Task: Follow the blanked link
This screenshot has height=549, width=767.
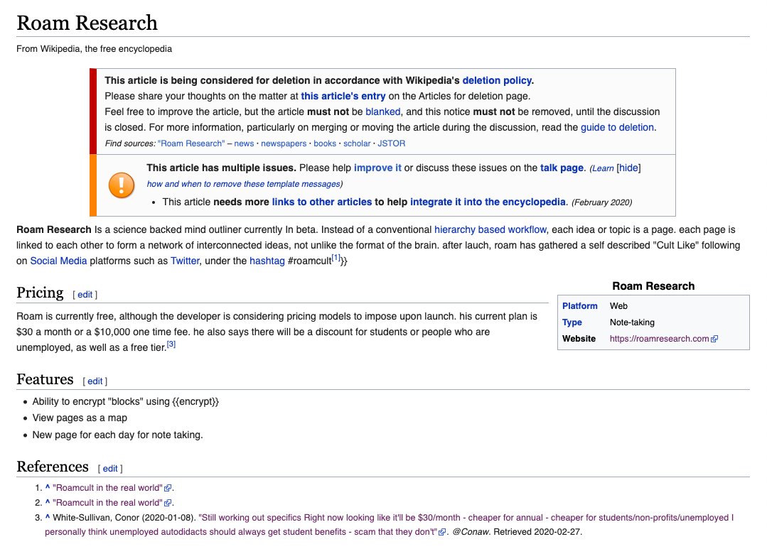Action: click(x=383, y=112)
